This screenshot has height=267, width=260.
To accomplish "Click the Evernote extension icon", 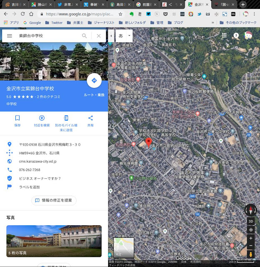I will point(131,14).
